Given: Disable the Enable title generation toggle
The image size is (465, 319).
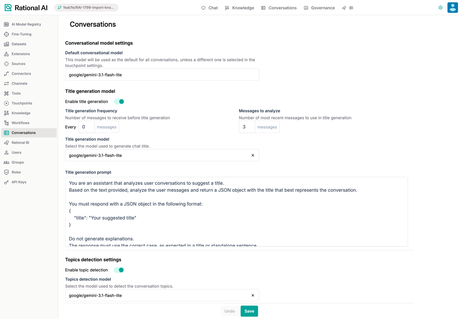Looking at the screenshot, I should (x=119, y=102).
